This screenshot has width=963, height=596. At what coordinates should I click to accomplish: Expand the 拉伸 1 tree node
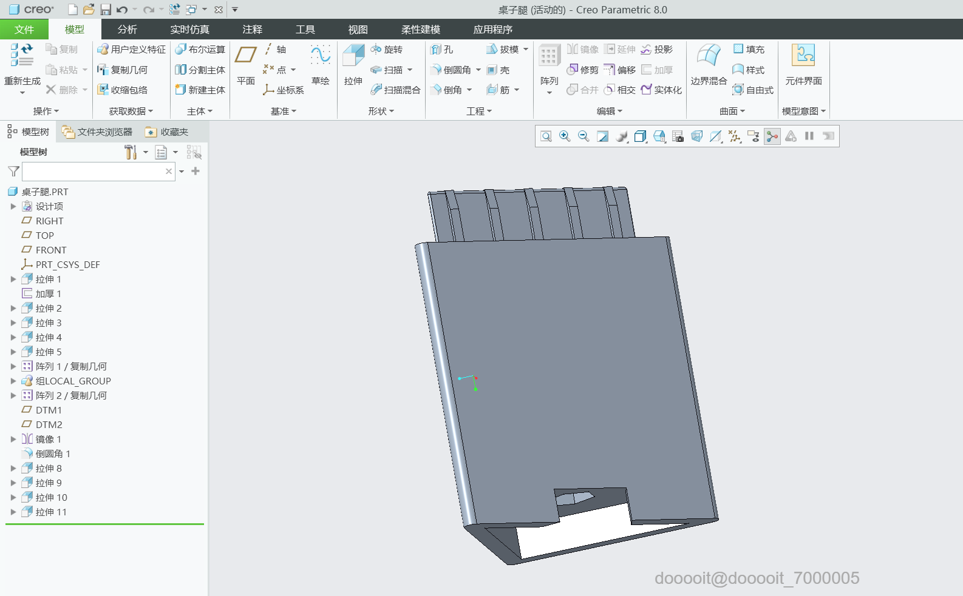coord(13,280)
